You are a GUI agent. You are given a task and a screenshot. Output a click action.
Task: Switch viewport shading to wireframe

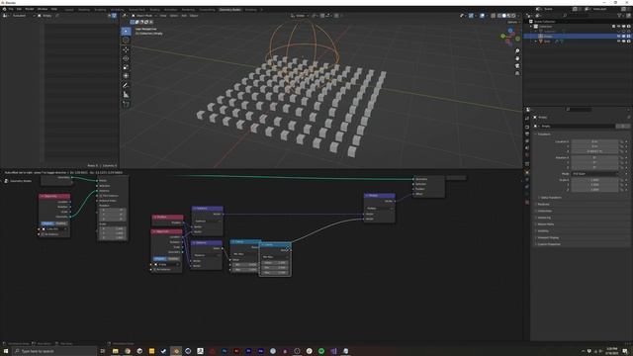[x=499, y=16]
